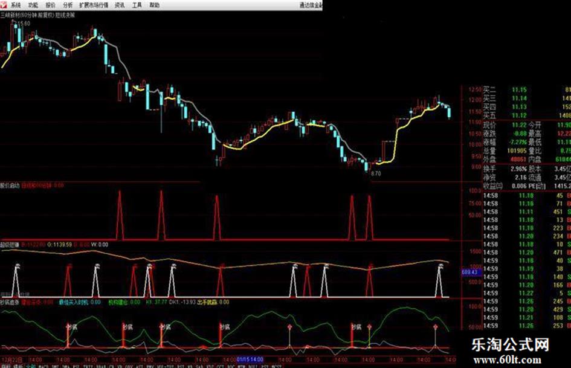Click the 股价启动 indicator label
This screenshot has height=368, width=571.
point(10,186)
